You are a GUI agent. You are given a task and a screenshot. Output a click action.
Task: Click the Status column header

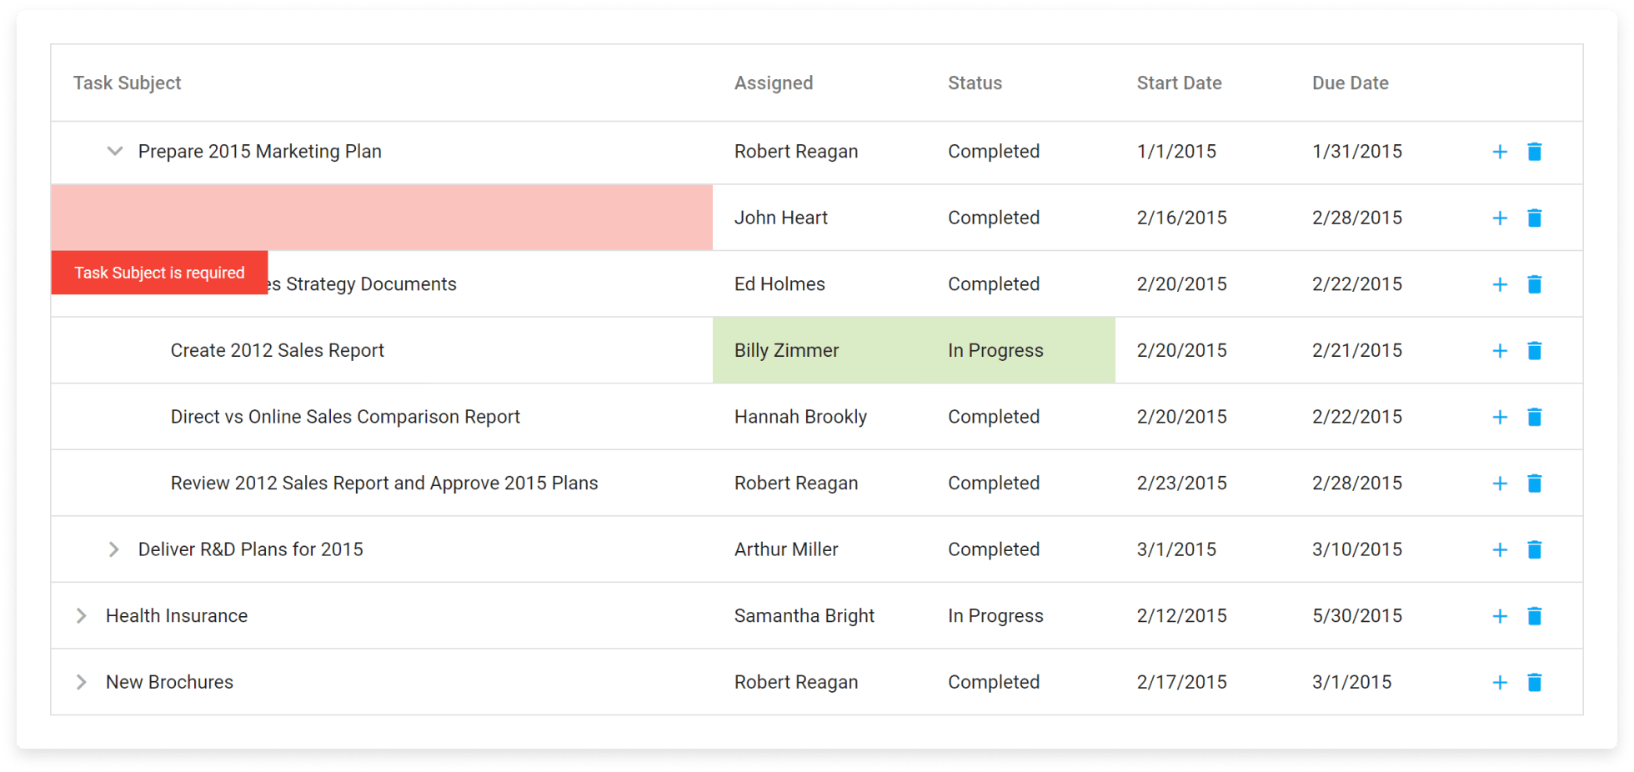(975, 83)
